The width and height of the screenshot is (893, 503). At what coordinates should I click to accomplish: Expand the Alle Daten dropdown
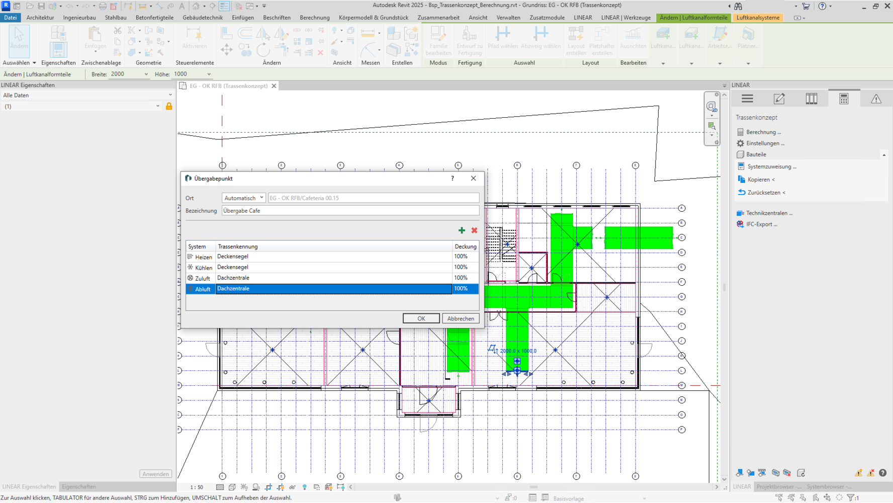[x=170, y=95]
